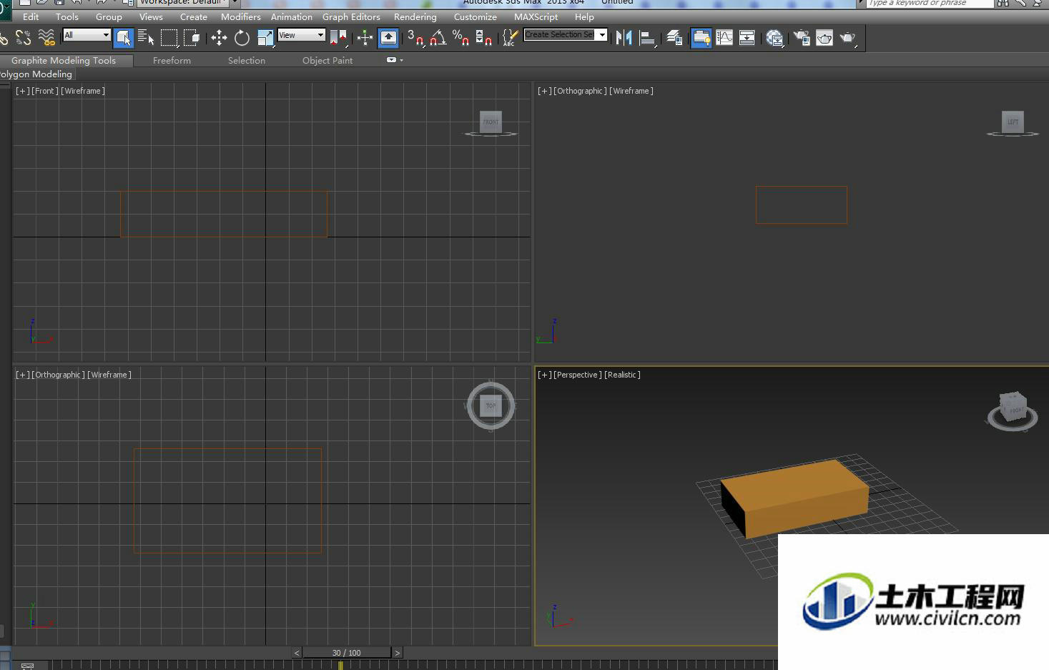Toggle Spinner Snap
The image size is (1049, 670).
484,37
